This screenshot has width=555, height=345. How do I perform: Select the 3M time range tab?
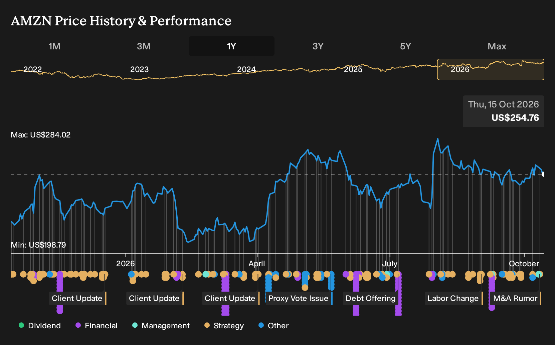(x=144, y=46)
